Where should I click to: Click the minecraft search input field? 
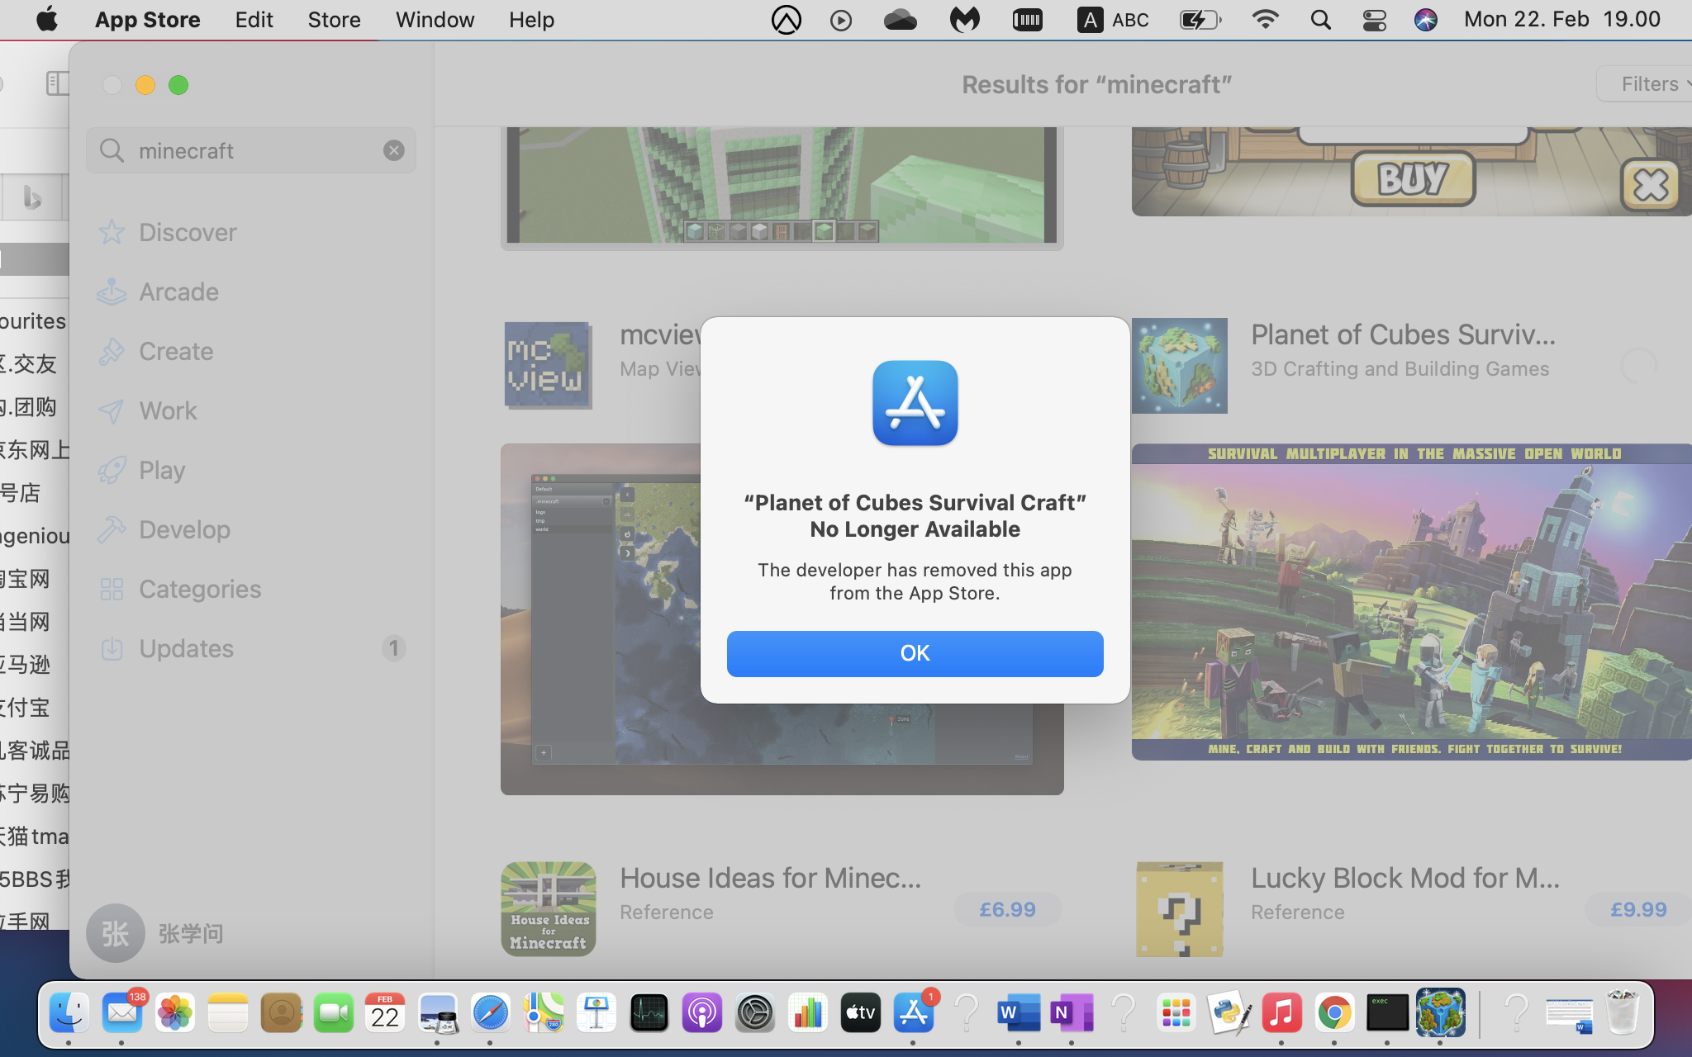(251, 150)
